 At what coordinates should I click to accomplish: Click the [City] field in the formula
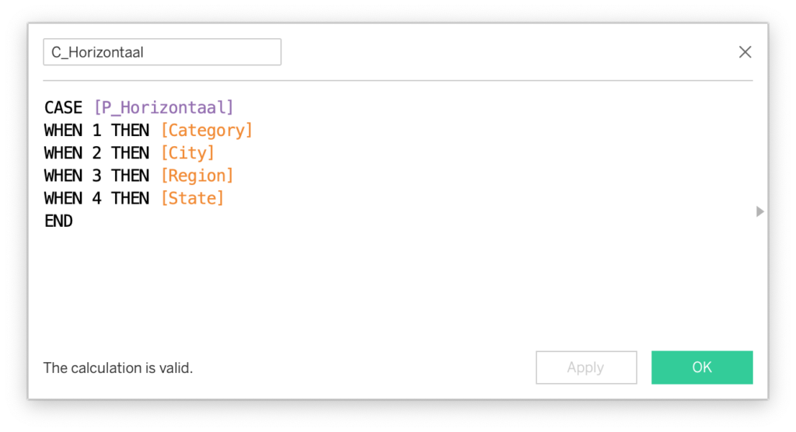point(187,152)
